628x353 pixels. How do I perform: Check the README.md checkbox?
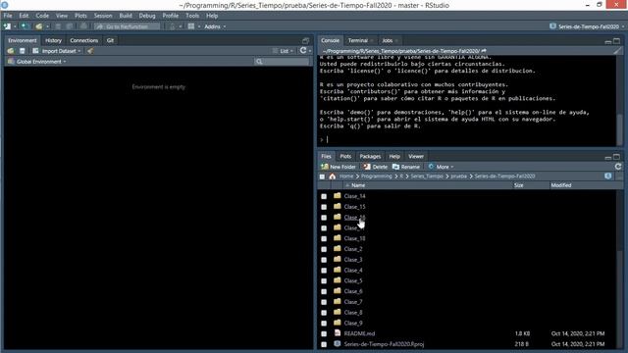[x=324, y=333]
